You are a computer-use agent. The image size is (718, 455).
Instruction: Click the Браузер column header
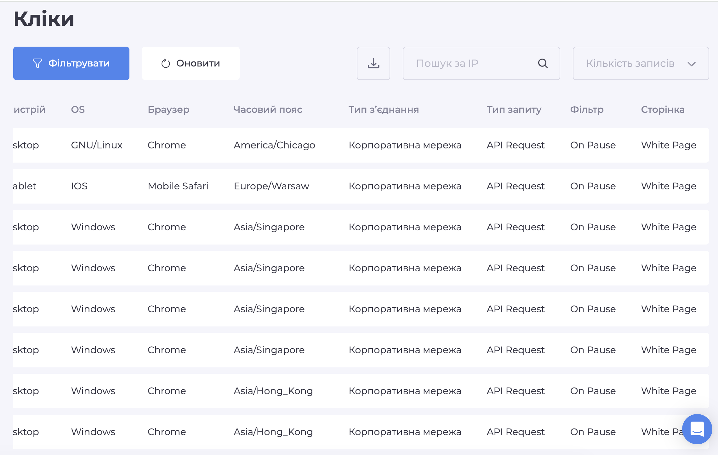(x=168, y=110)
